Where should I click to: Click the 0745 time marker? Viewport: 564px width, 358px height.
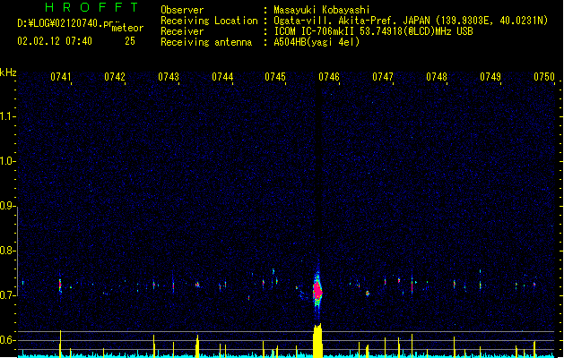tap(275, 77)
